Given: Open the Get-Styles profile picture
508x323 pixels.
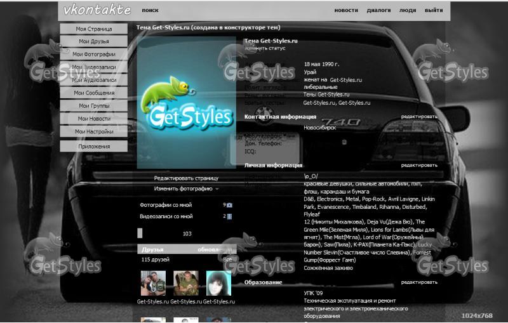Looking at the screenshot, I should [186, 103].
